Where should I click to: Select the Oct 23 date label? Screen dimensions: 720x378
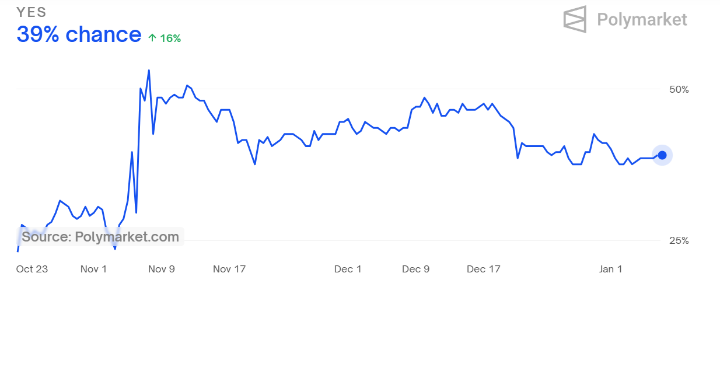[x=32, y=269]
